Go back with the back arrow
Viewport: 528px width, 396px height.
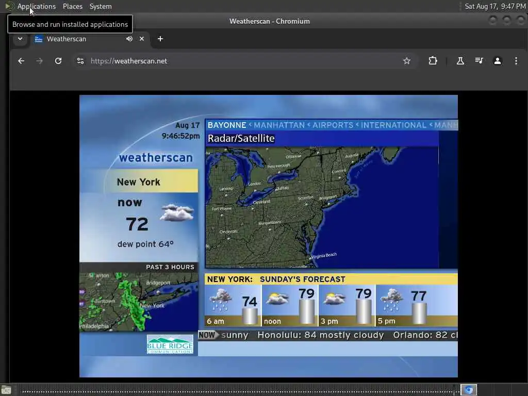pos(21,61)
